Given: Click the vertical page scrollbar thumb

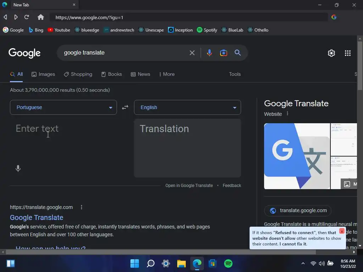Looking at the screenshot, I should [359, 66].
